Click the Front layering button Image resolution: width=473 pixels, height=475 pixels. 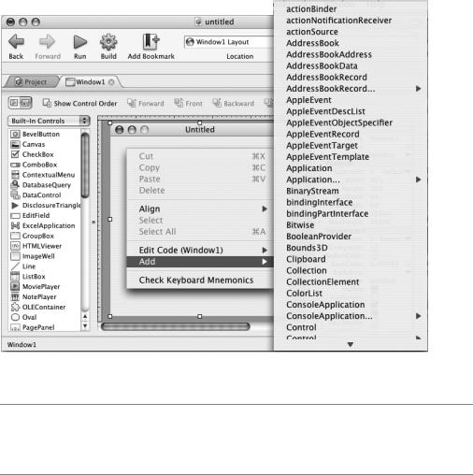click(x=188, y=103)
